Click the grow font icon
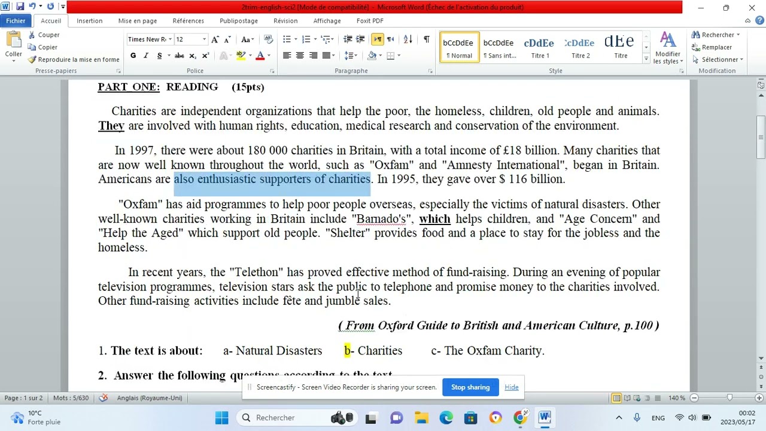The height and width of the screenshot is (431, 766). click(215, 40)
